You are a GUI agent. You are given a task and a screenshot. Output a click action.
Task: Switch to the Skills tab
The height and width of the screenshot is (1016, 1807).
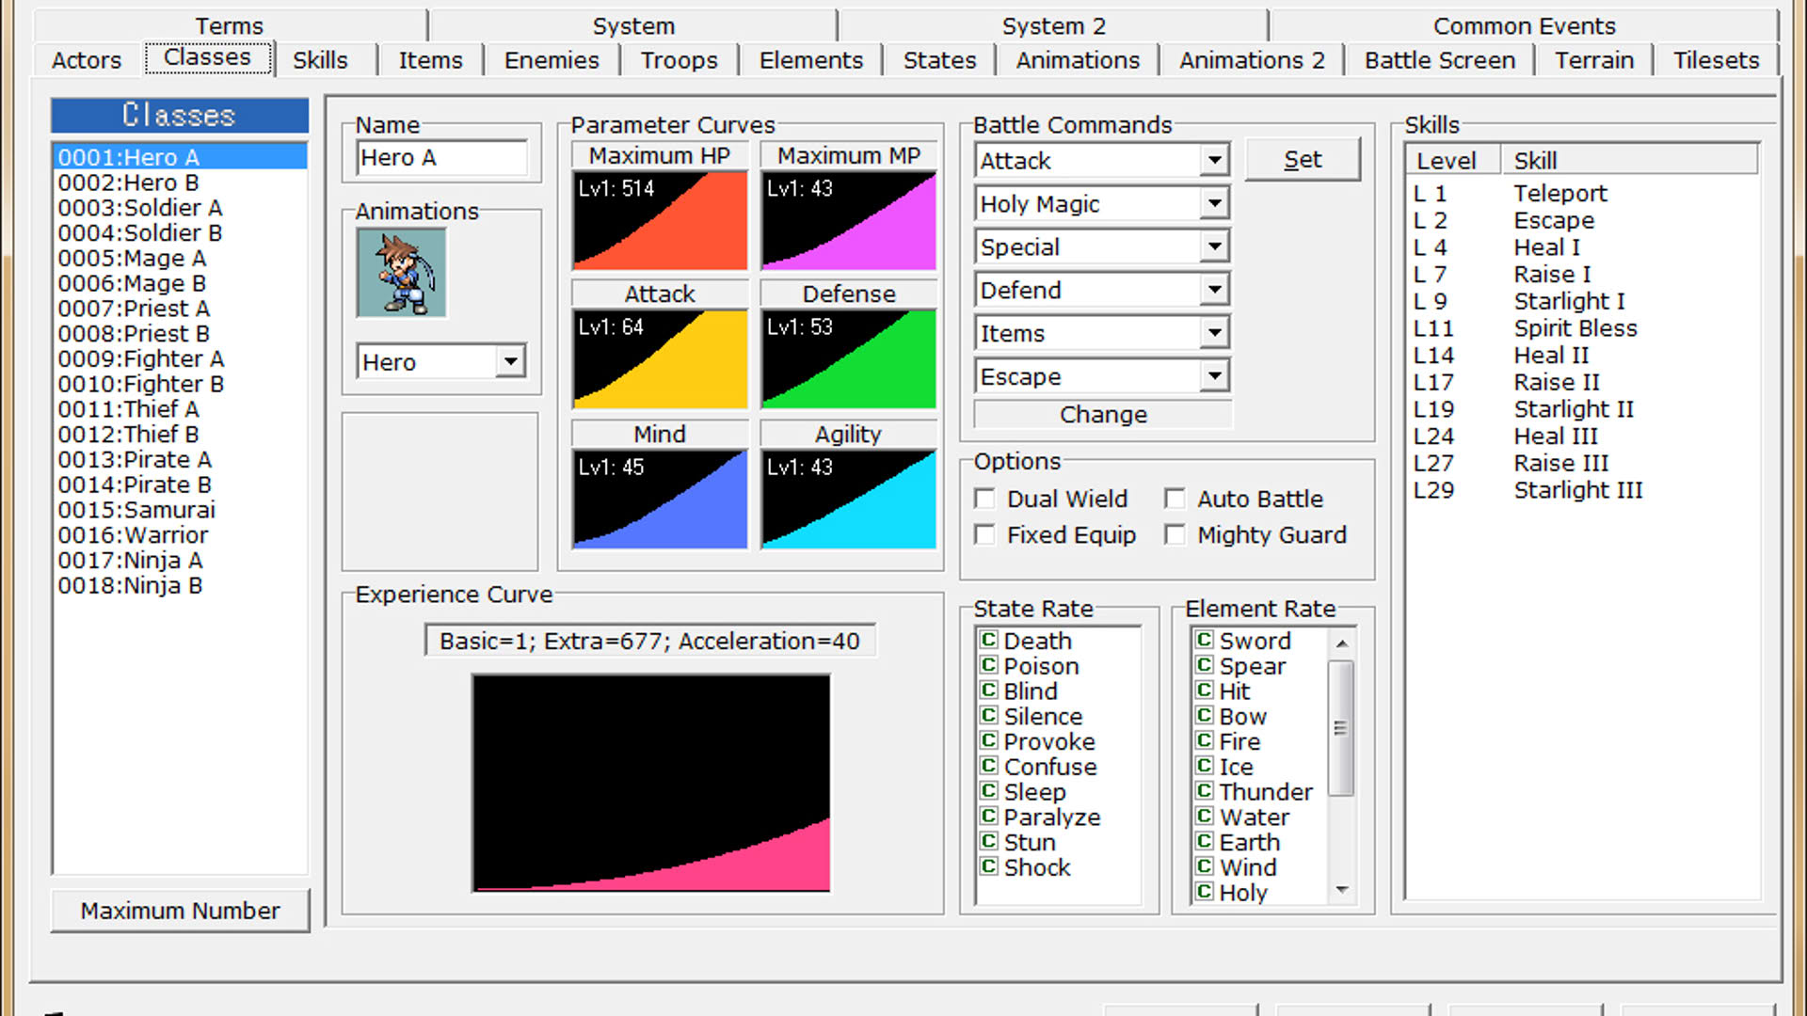tap(320, 60)
